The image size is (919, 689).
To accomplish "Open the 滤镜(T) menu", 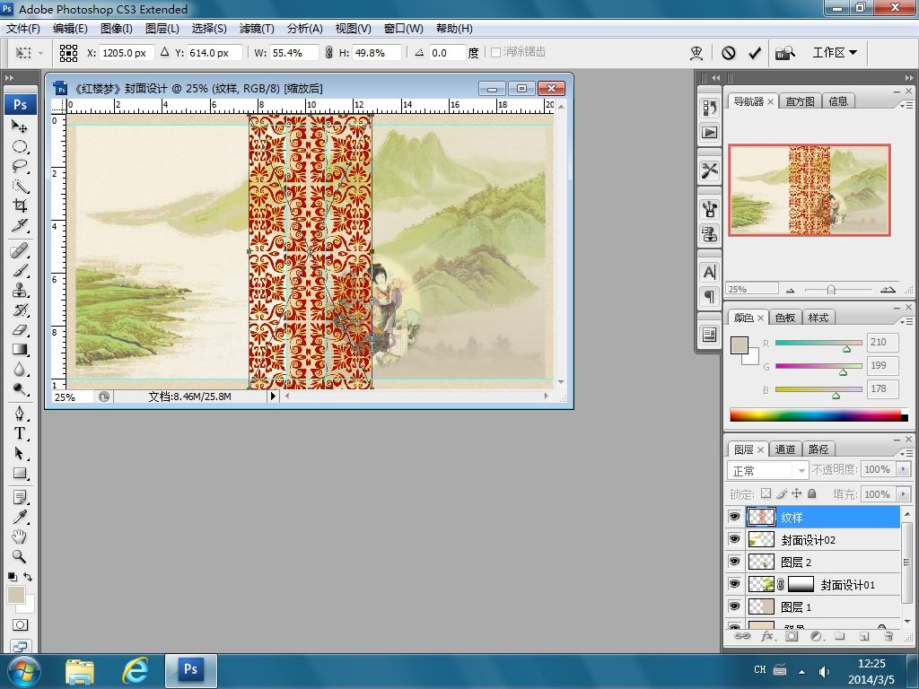I will coord(257,28).
